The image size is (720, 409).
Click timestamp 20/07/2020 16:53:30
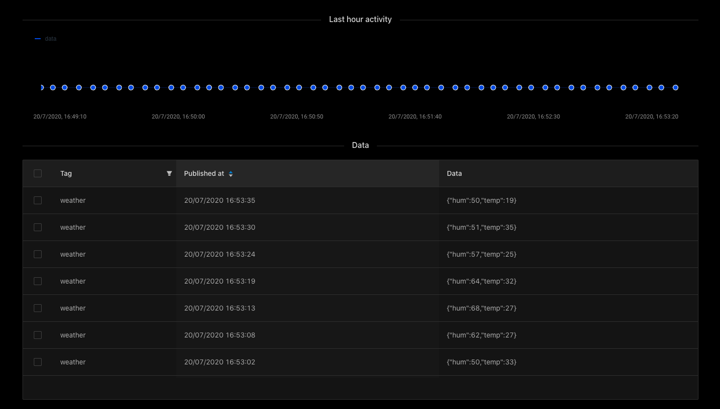click(x=219, y=227)
